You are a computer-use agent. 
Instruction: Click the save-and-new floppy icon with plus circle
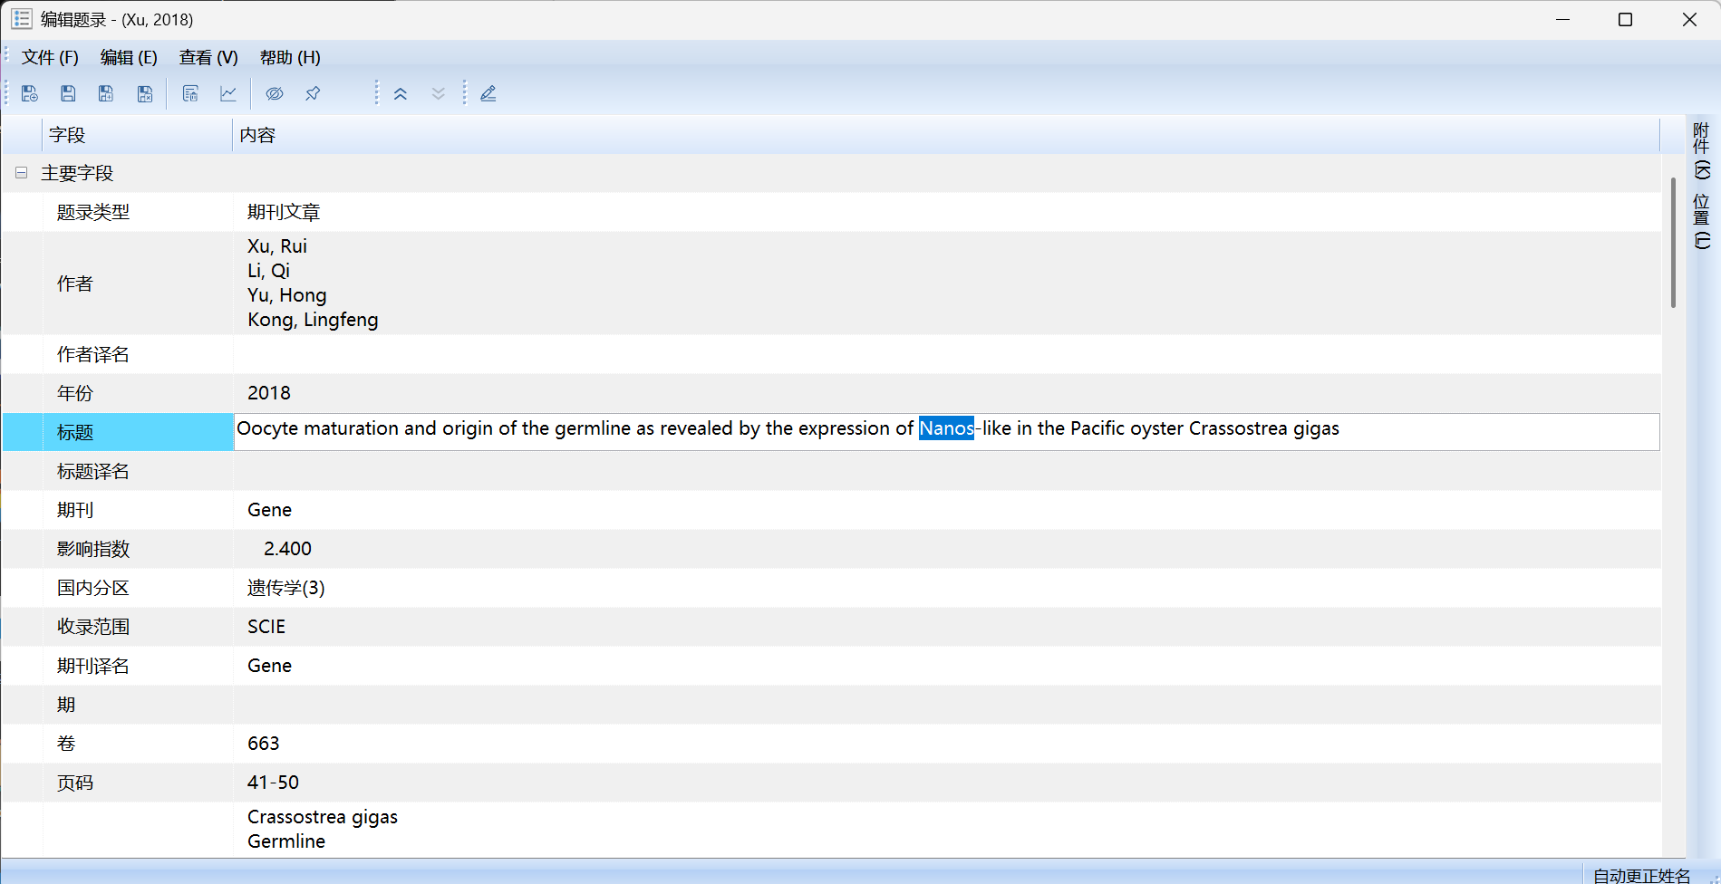point(30,93)
